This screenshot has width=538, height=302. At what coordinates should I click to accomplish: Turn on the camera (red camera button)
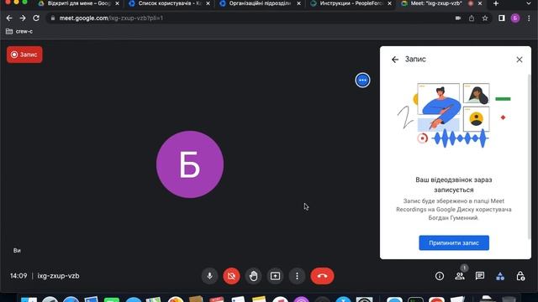point(232,276)
